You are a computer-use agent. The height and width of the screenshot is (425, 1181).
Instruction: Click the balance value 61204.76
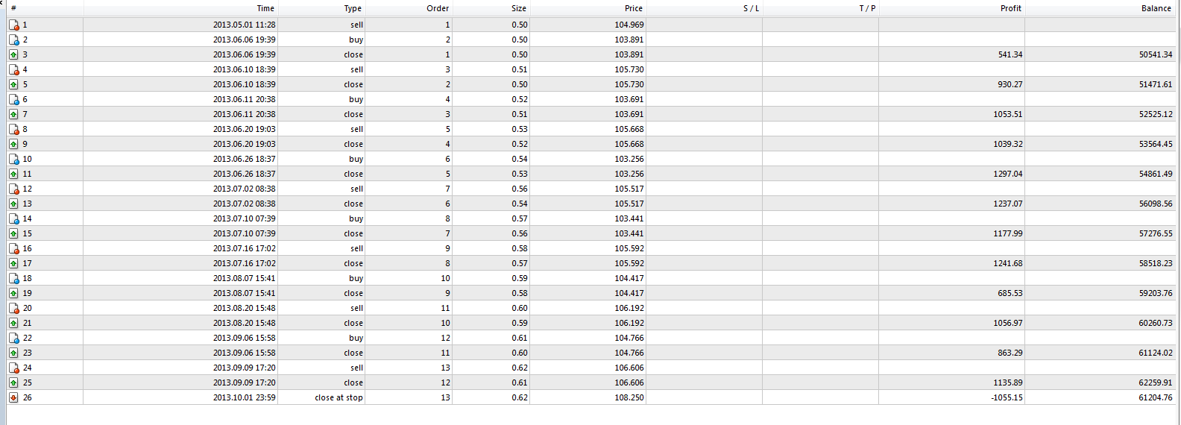tap(1155, 397)
